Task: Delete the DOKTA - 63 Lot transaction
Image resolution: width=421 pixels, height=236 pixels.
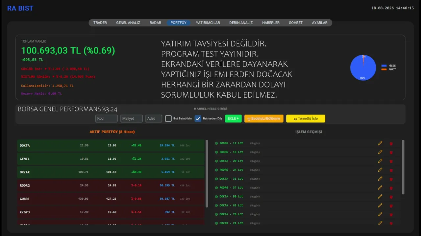Action: pyautogui.click(x=391, y=206)
